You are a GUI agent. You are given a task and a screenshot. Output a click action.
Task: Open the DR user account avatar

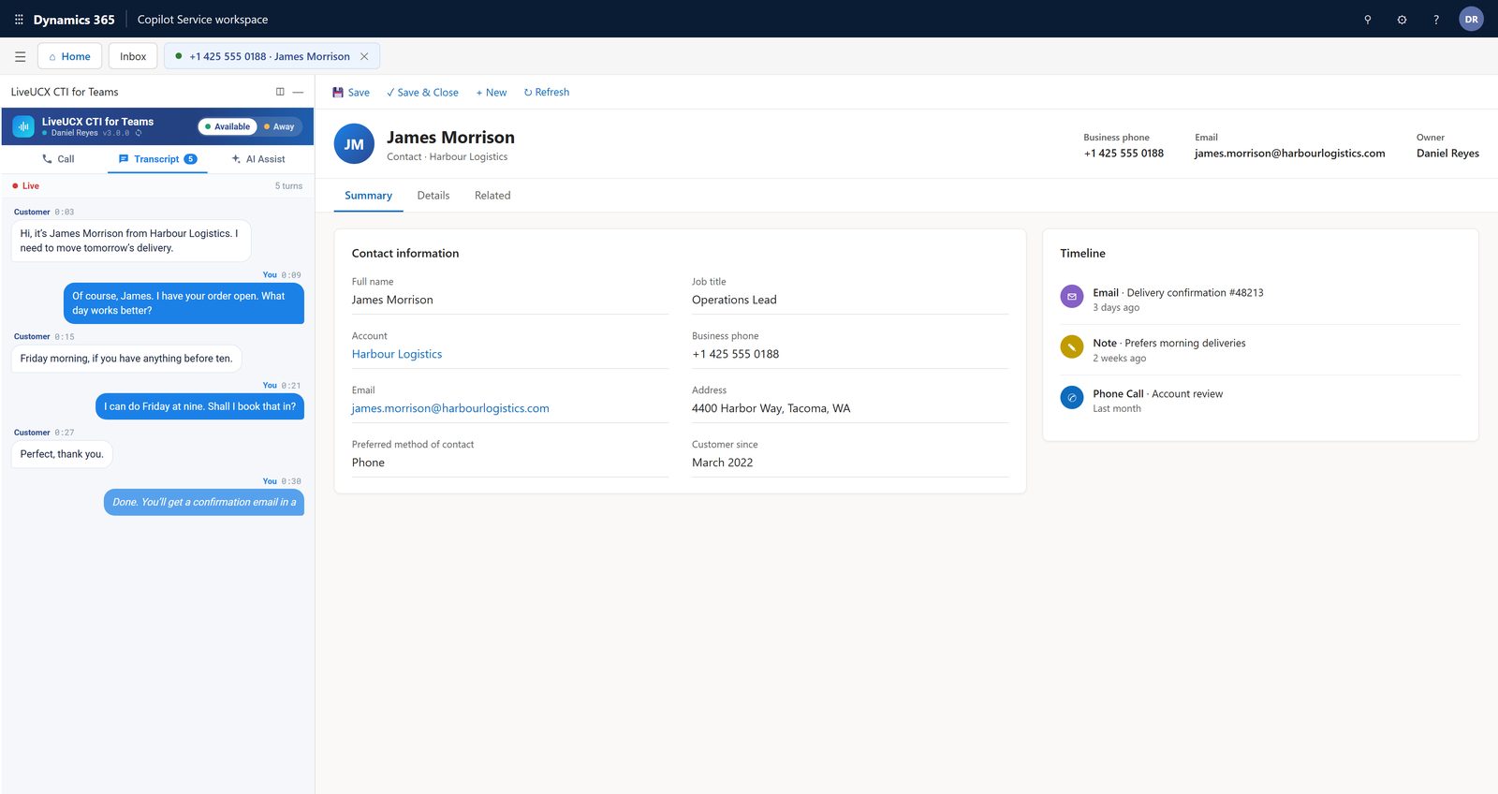tap(1471, 19)
